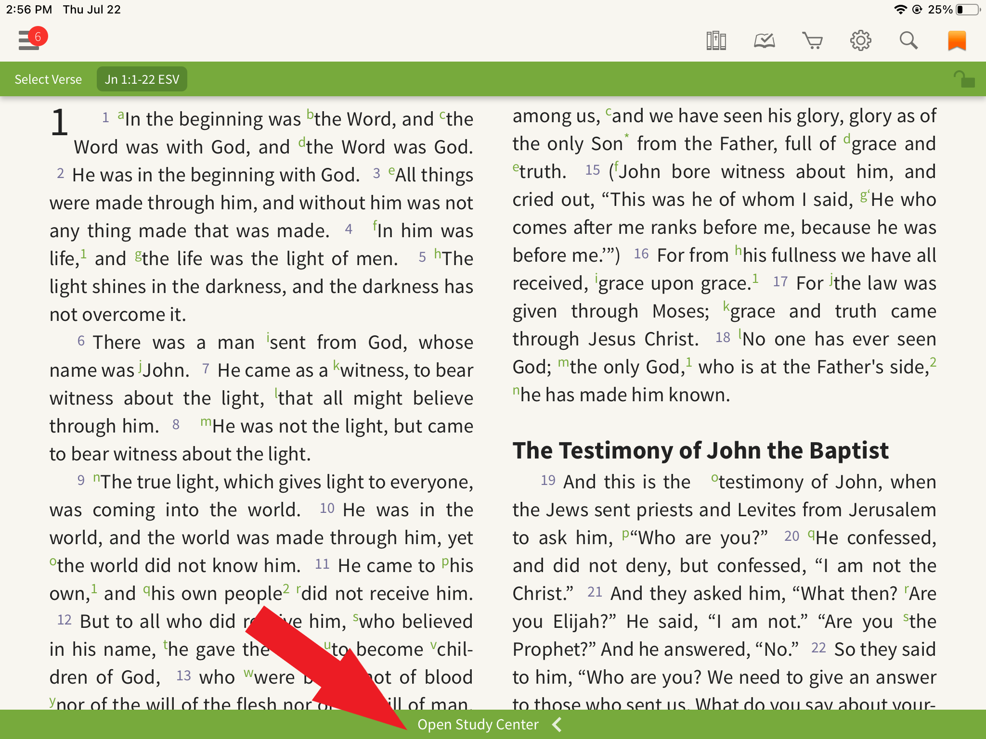Tap the red 6 notification badge
Image resolution: width=986 pixels, height=739 pixels.
38,37
